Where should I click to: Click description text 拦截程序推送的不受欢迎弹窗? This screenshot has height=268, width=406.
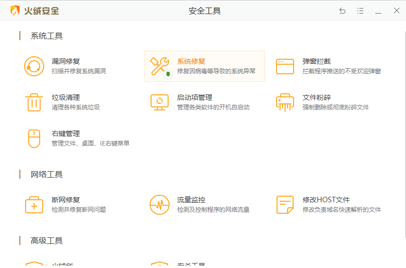[341, 71]
